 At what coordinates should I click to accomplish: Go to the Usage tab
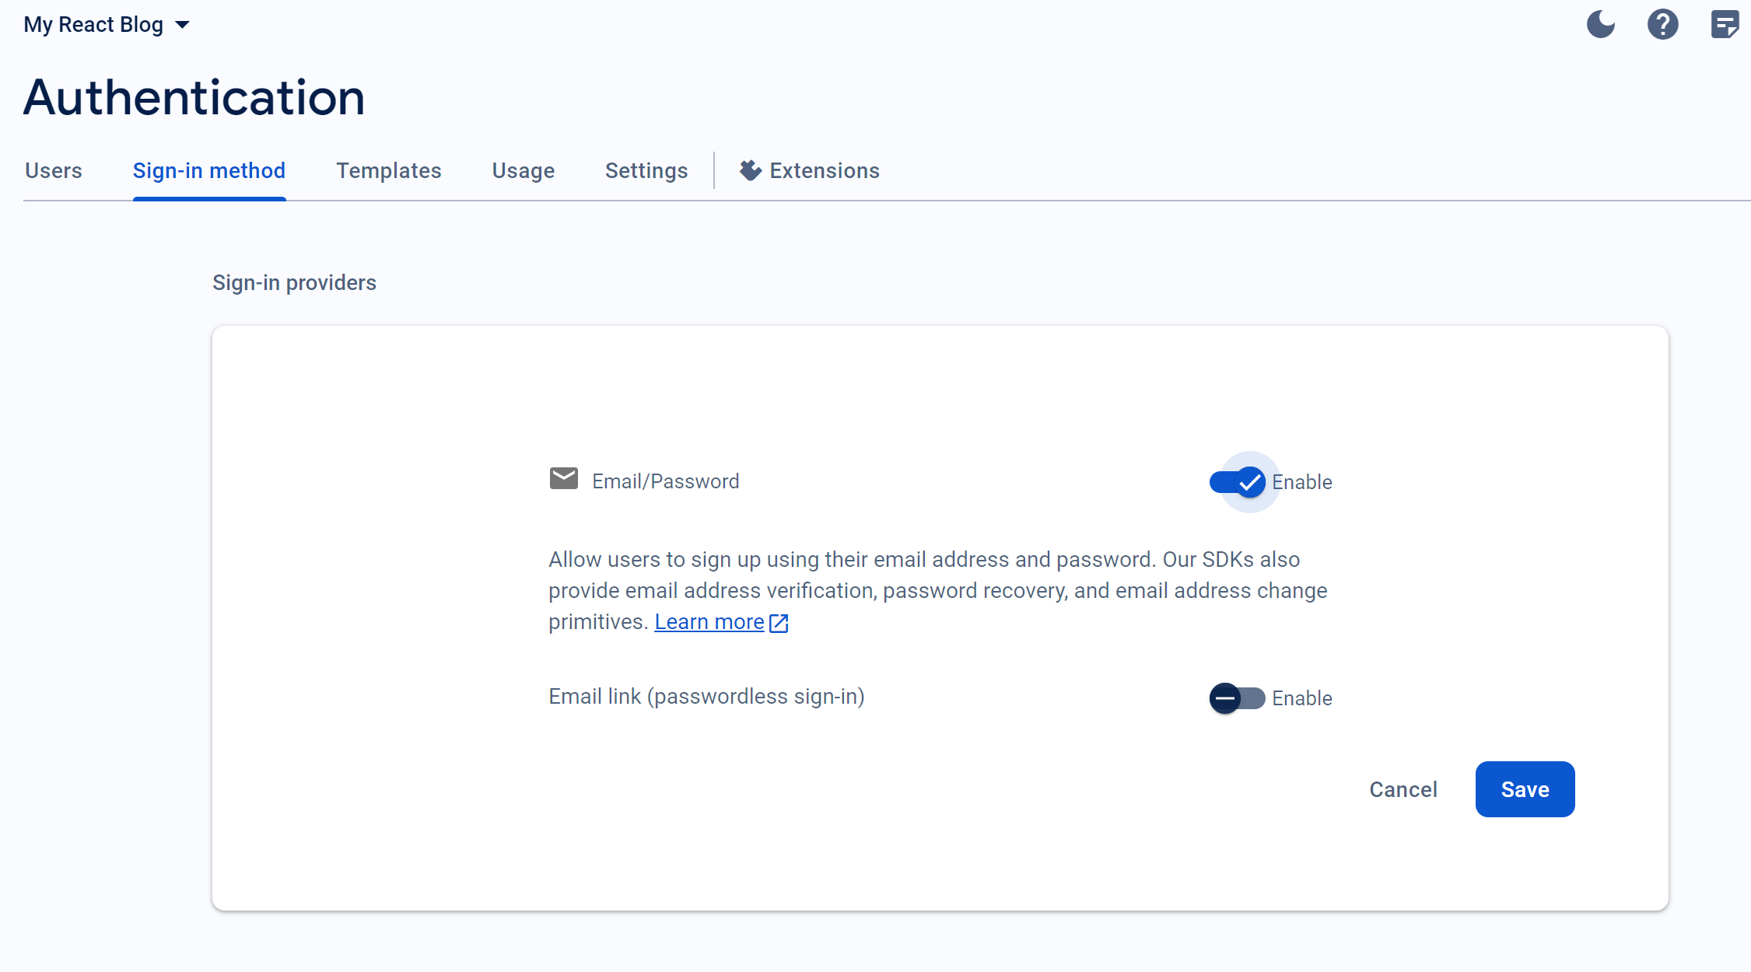(x=523, y=170)
